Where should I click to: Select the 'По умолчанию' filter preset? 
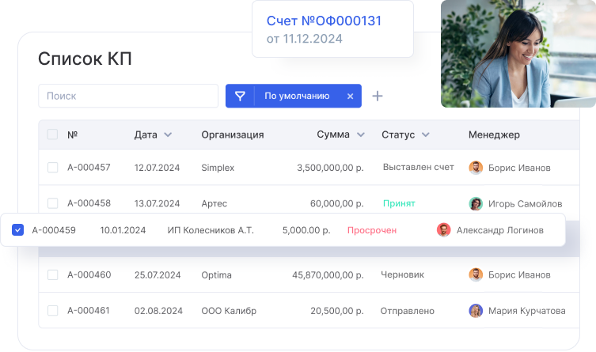point(297,96)
